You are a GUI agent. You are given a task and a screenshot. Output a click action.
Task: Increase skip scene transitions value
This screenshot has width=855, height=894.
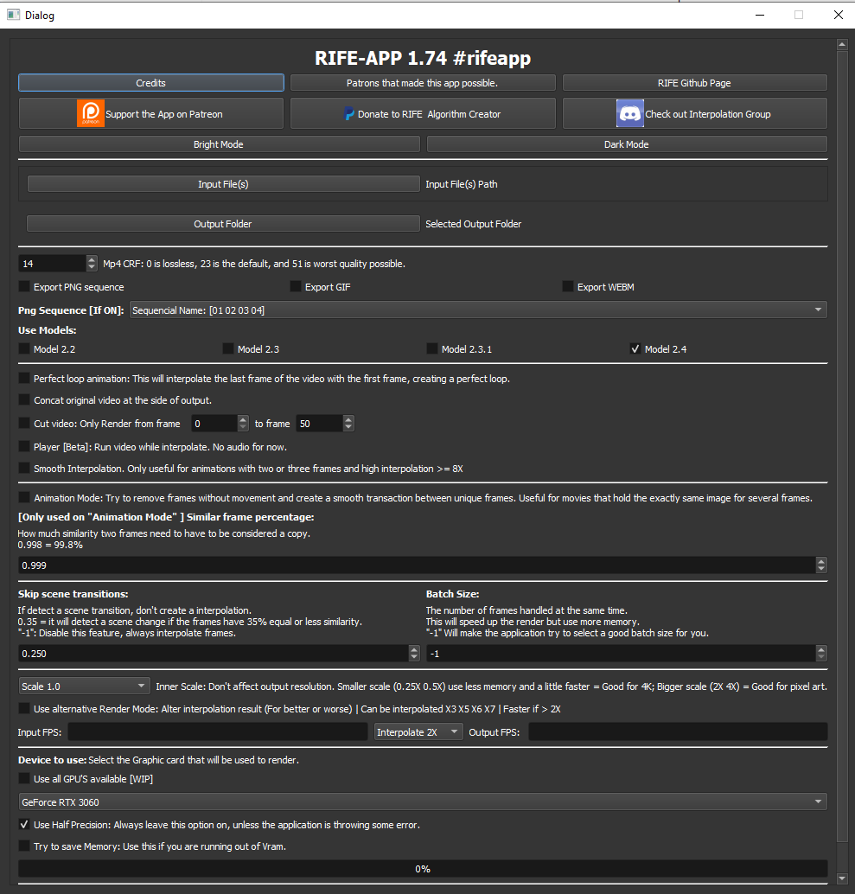(x=414, y=649)
